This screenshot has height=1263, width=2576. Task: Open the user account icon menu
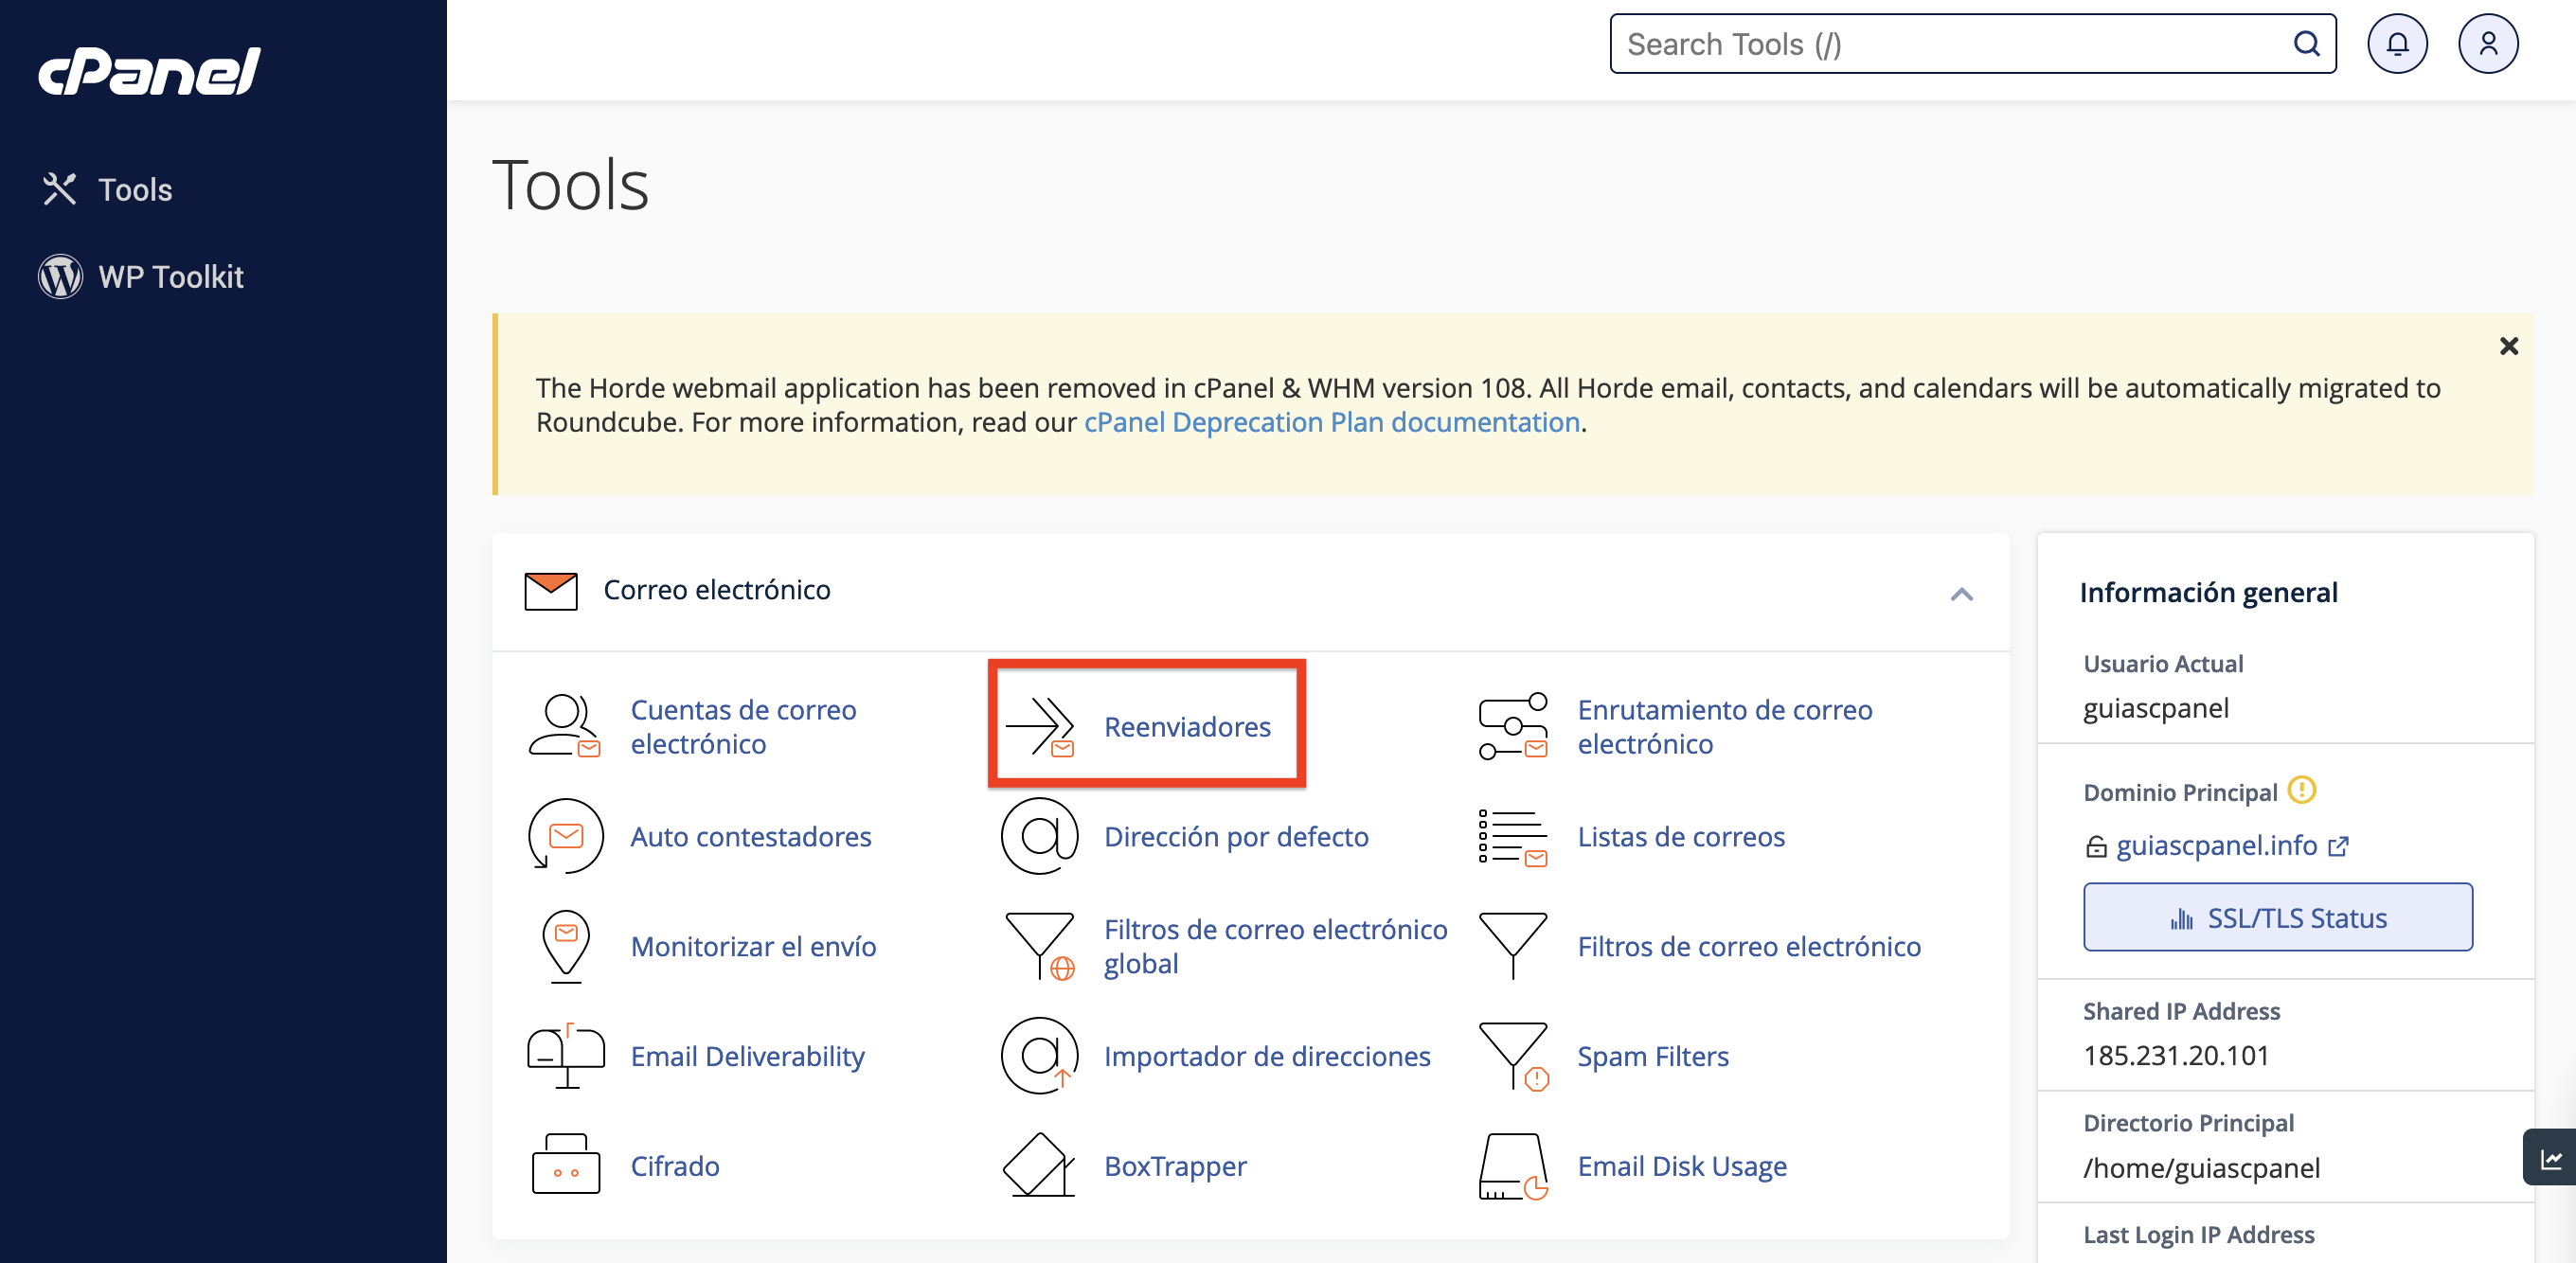[2488, 44]
